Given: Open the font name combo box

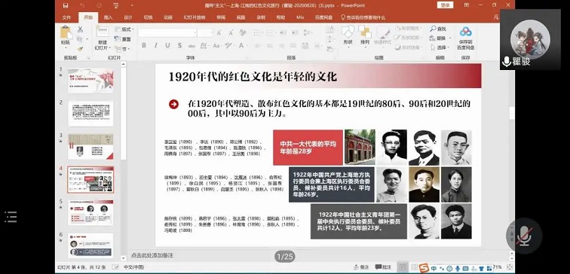Looking at the screenshot, I should click(x=167, y=32).
